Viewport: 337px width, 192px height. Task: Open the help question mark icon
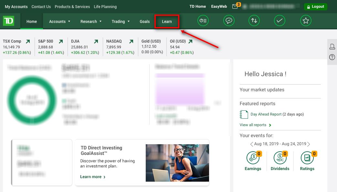click(x=332, y=57)
